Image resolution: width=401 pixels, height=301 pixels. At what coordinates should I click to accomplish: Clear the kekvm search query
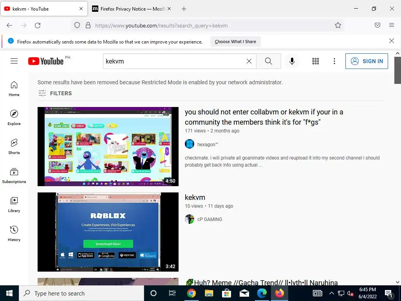249,61
